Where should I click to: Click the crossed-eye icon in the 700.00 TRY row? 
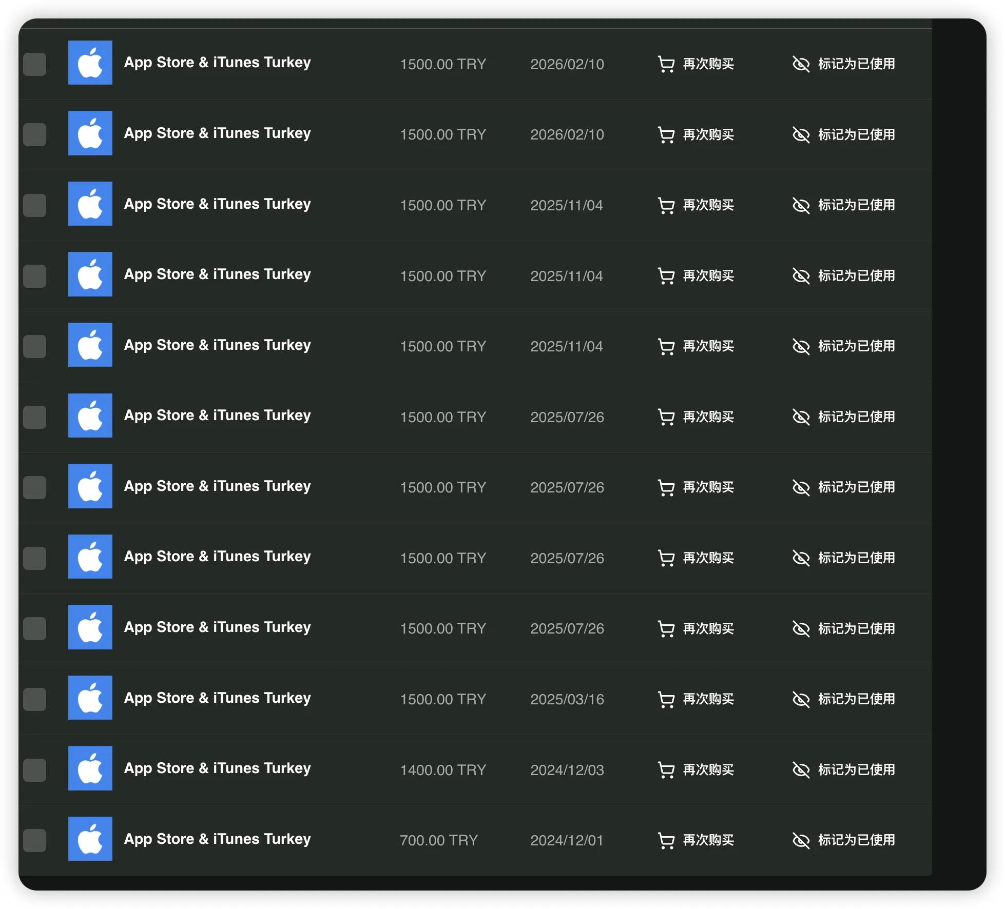pos(801,840)
